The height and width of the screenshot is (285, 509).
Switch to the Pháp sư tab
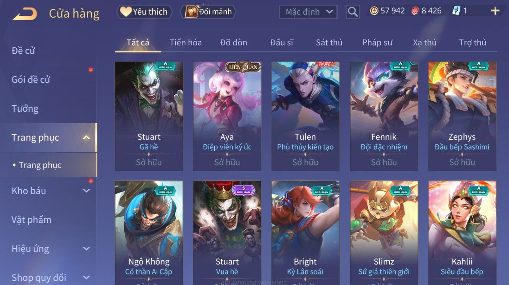pos(377,43)
